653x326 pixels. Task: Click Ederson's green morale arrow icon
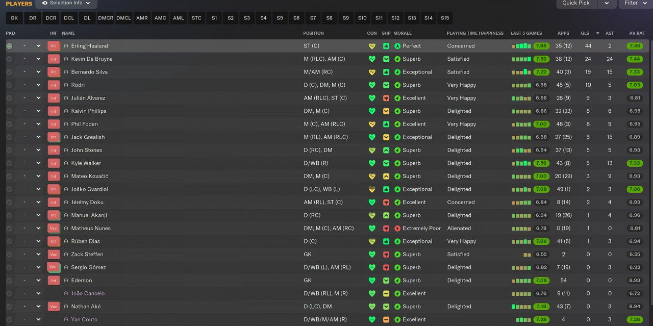pyautogui.click(x=397, y=281)
